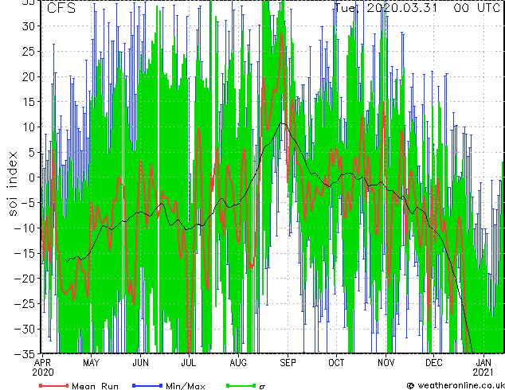Click the 10 y-axis tick label
505x390 pixels.
29,127
